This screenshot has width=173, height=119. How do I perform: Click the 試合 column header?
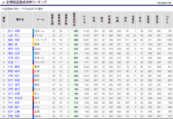[102, 20]
